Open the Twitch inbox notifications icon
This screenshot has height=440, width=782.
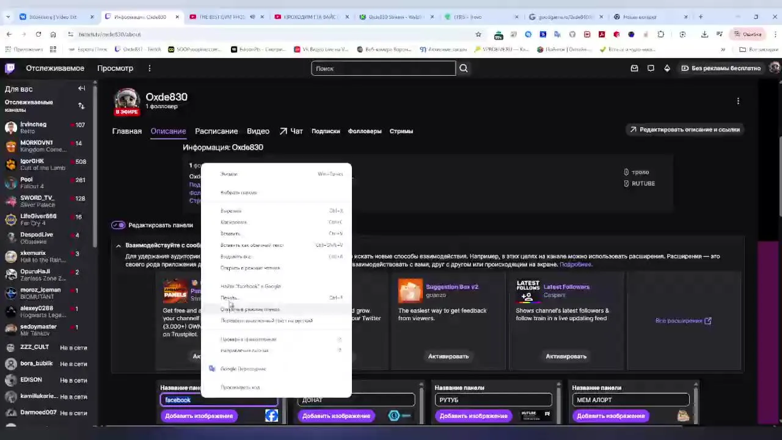coord(634,68)
